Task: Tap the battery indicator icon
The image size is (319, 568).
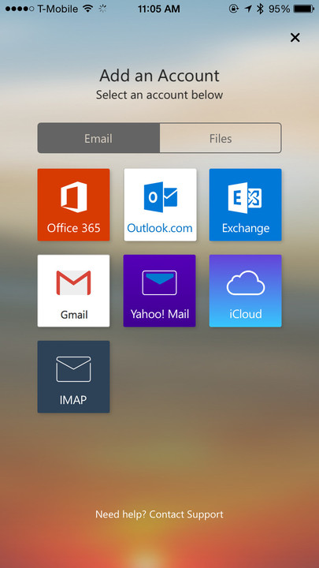Action: pos(304,9)
